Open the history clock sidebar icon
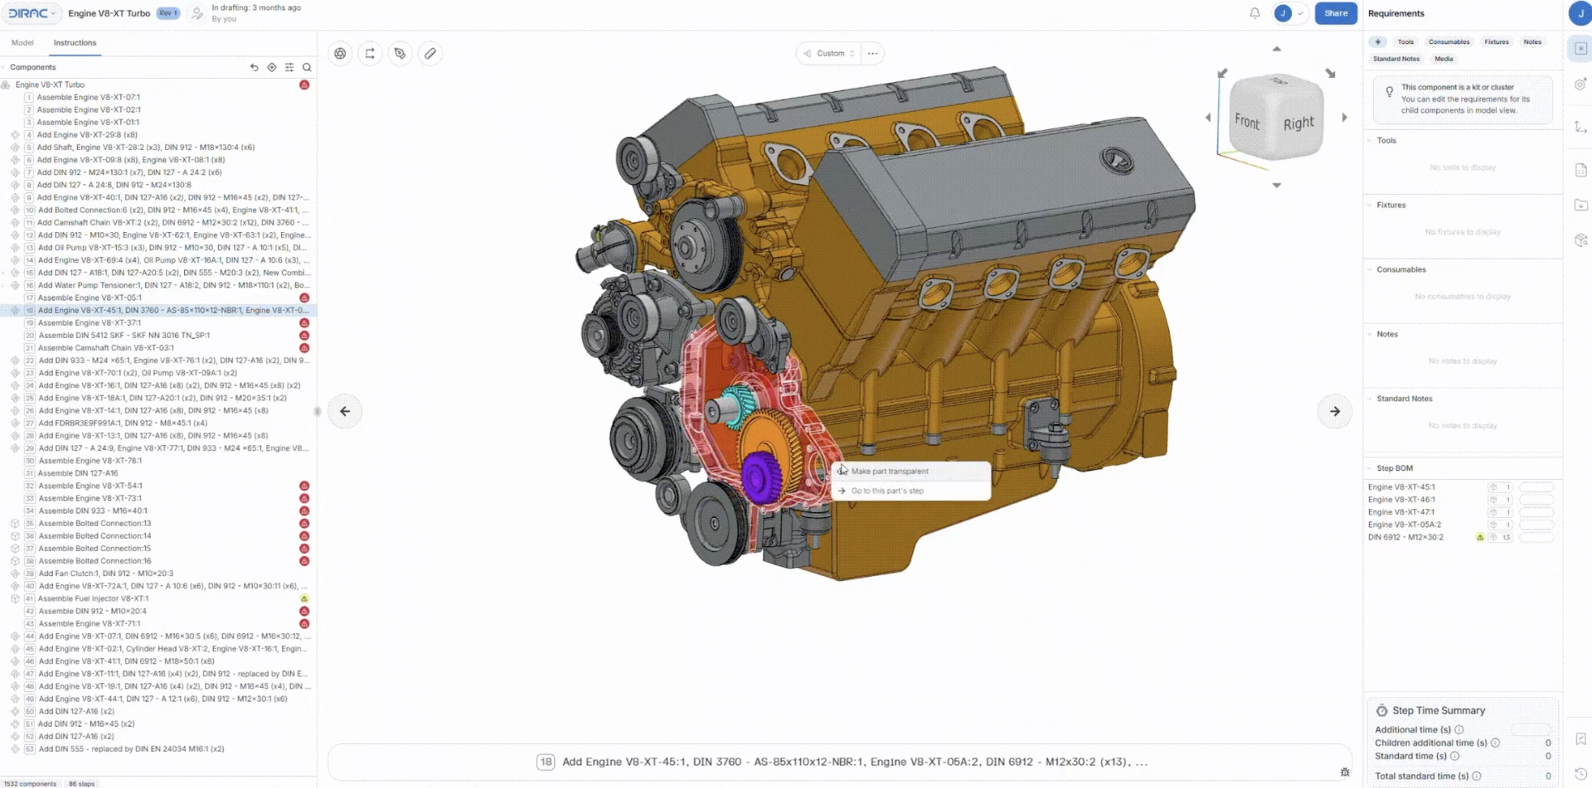The height and width of the screenshot is (788, 1592). pyautogui.click(x=1580, y=773)
